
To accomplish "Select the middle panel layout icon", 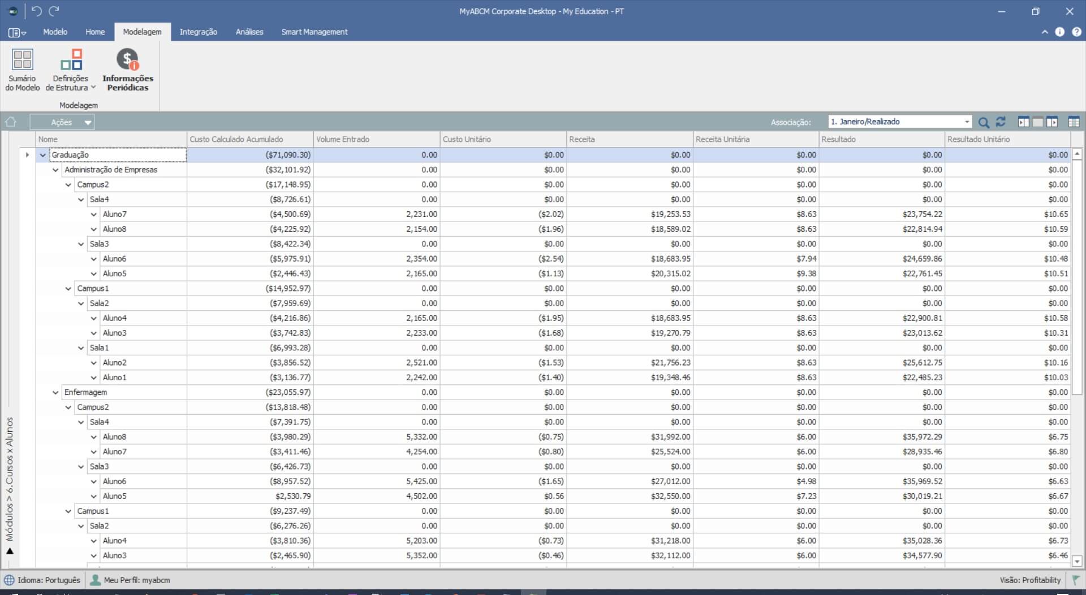I will point(1037,122).
